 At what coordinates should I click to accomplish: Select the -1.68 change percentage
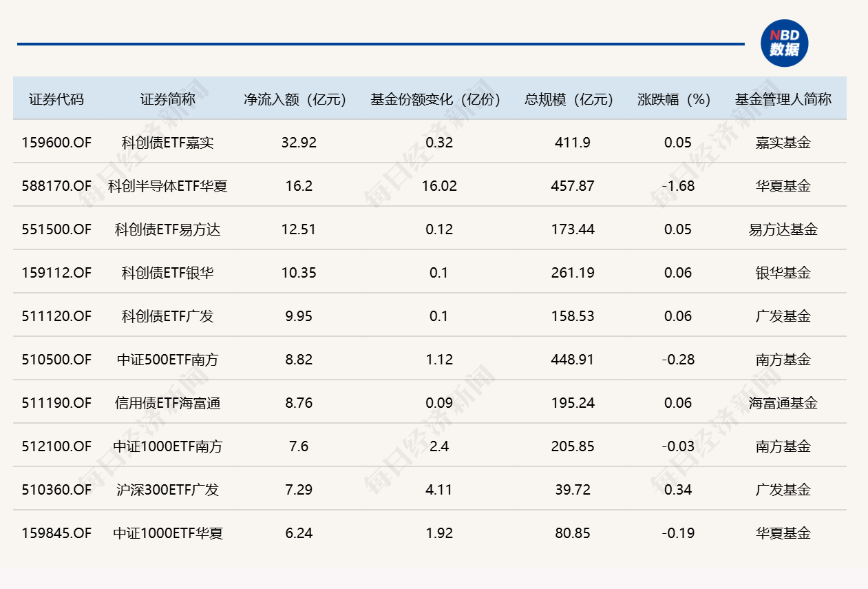[x=678, y=186]
